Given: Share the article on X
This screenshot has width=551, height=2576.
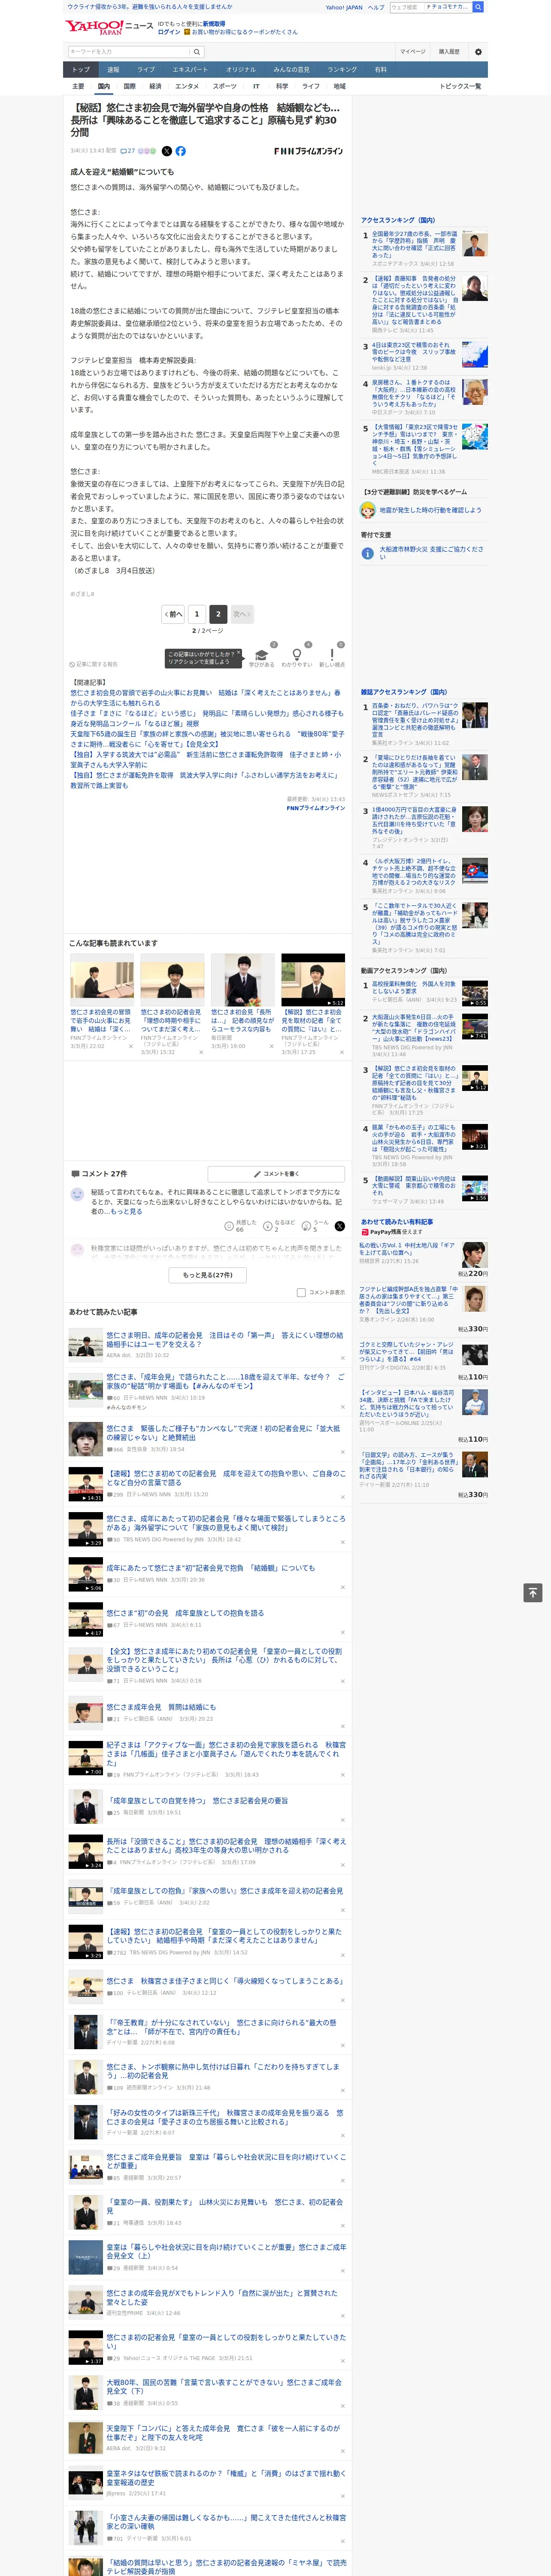Looking at the screenshot, I should click(167, 151).
